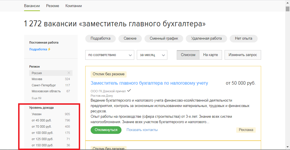Open the Компании tab
Image resolution: width=290 pixels, height=150 pixels.
pos(74,6)
